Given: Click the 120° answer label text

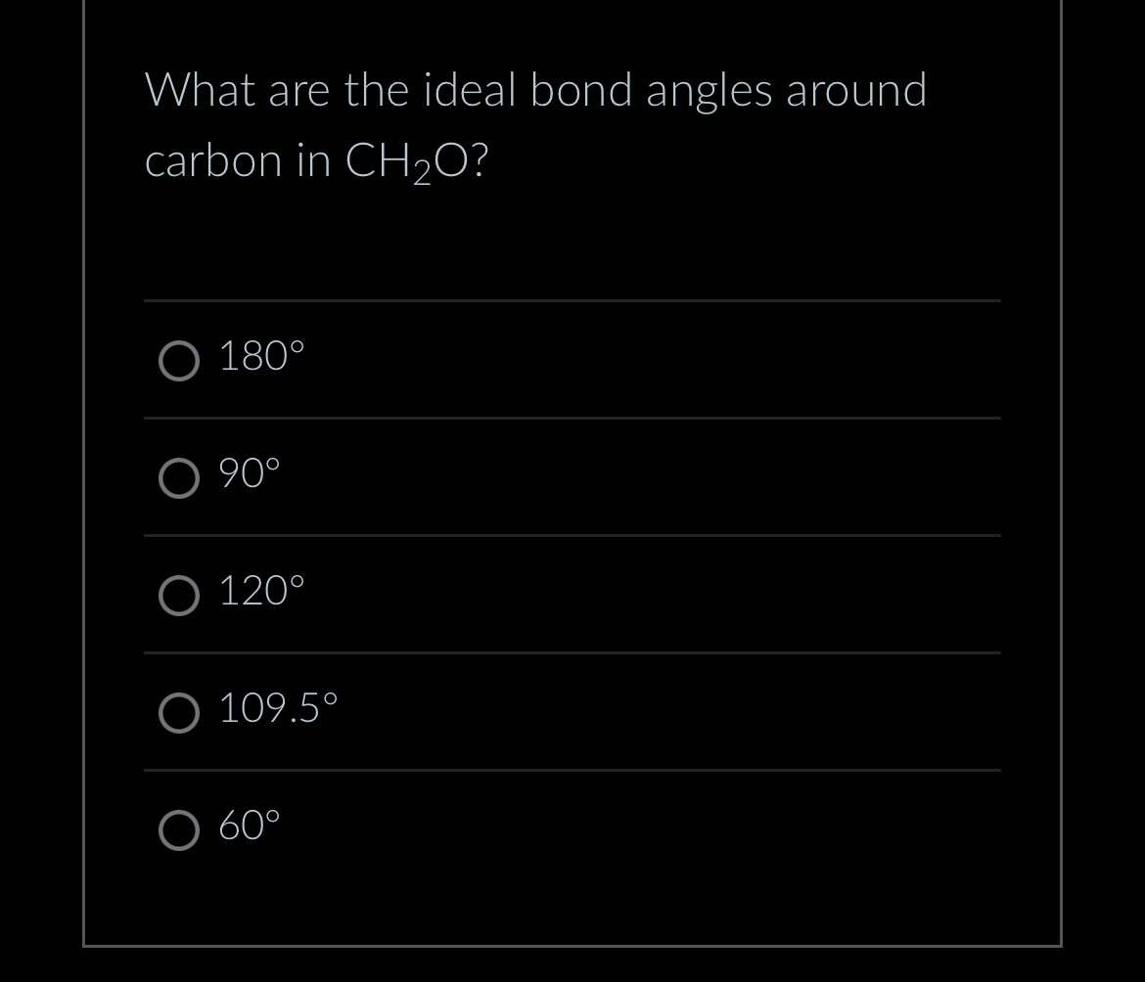Looking at the screenshot, I should 260,591.
